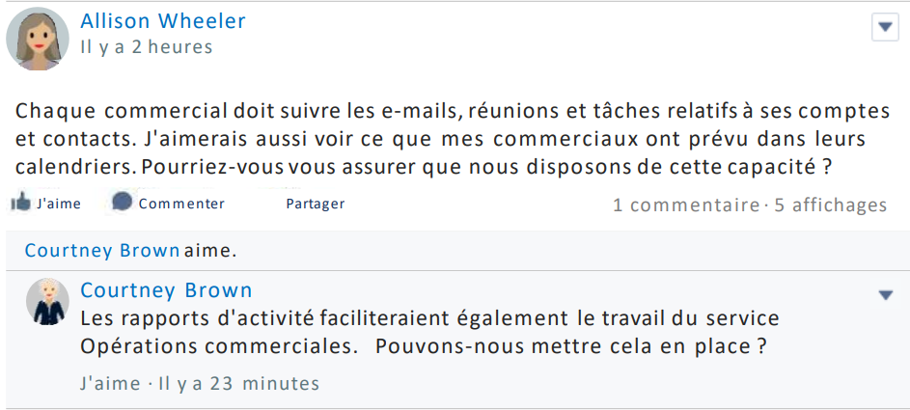Share the post with Partager

pyautogui.click(x=315, y=204)
